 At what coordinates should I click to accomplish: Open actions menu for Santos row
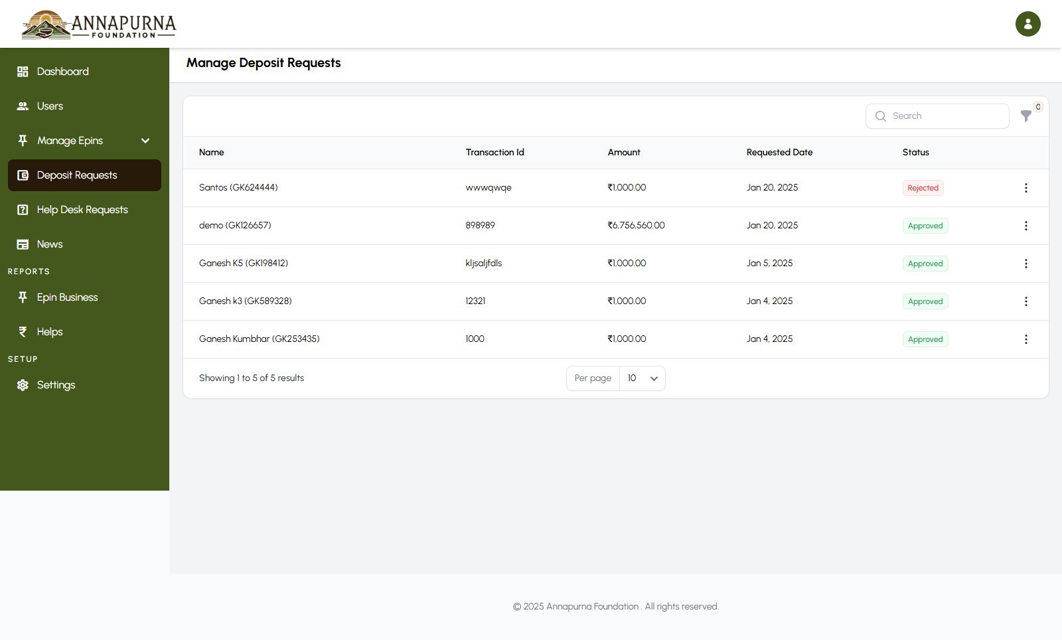1025,188
